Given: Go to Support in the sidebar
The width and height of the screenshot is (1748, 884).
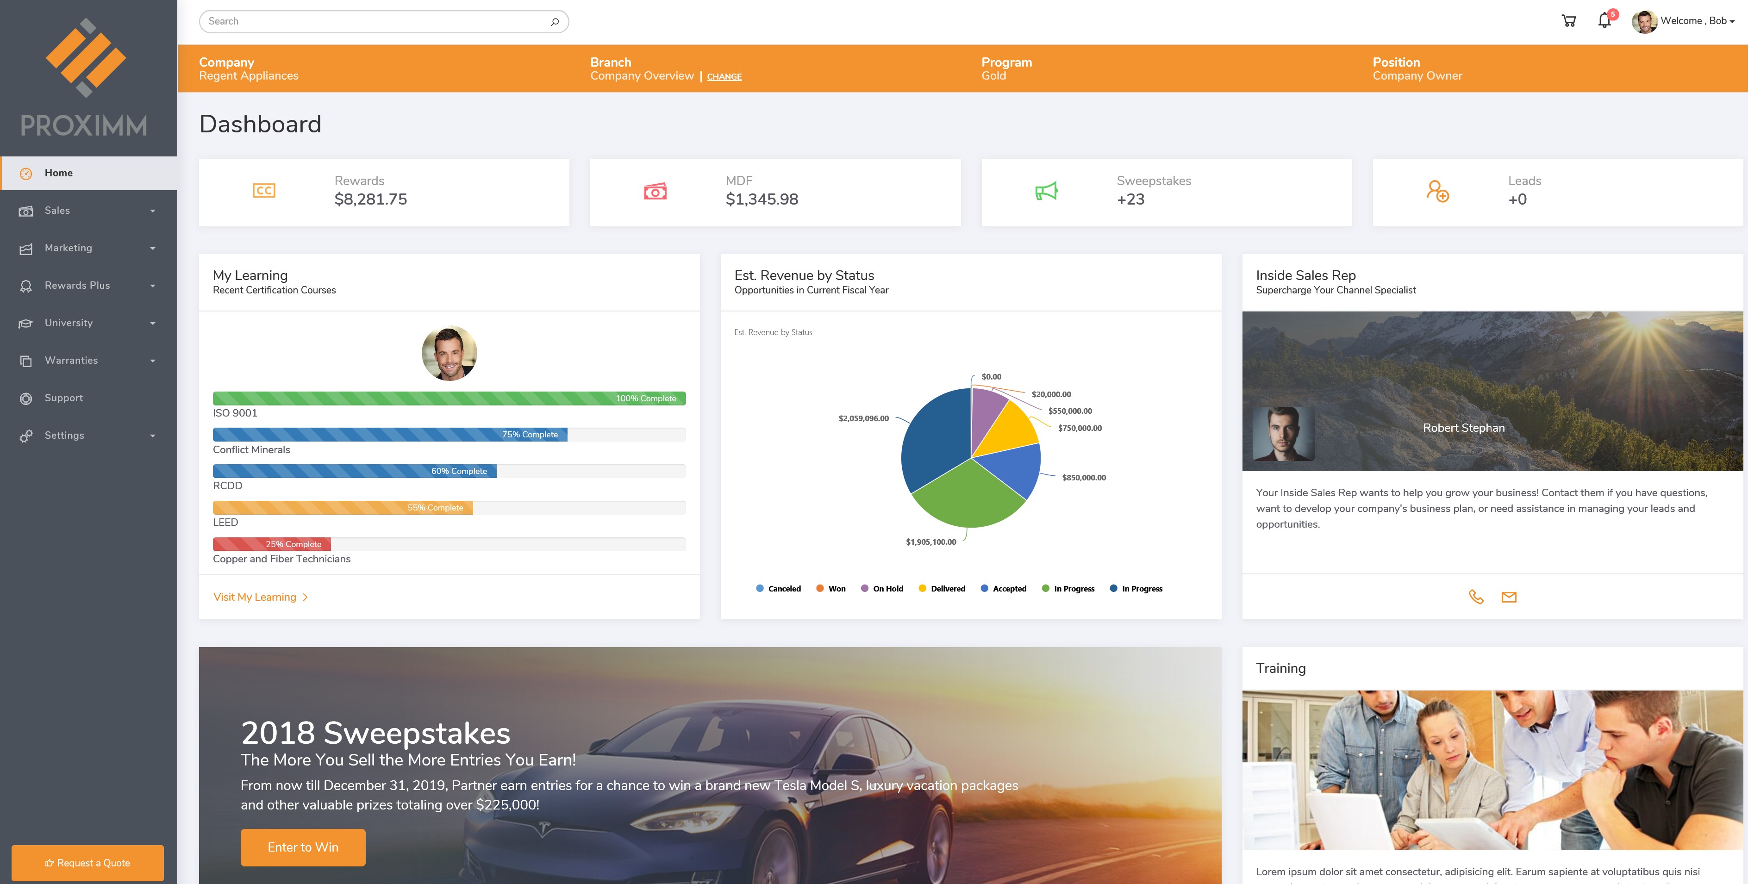Looking at the screenshot, I should point(64,398).
